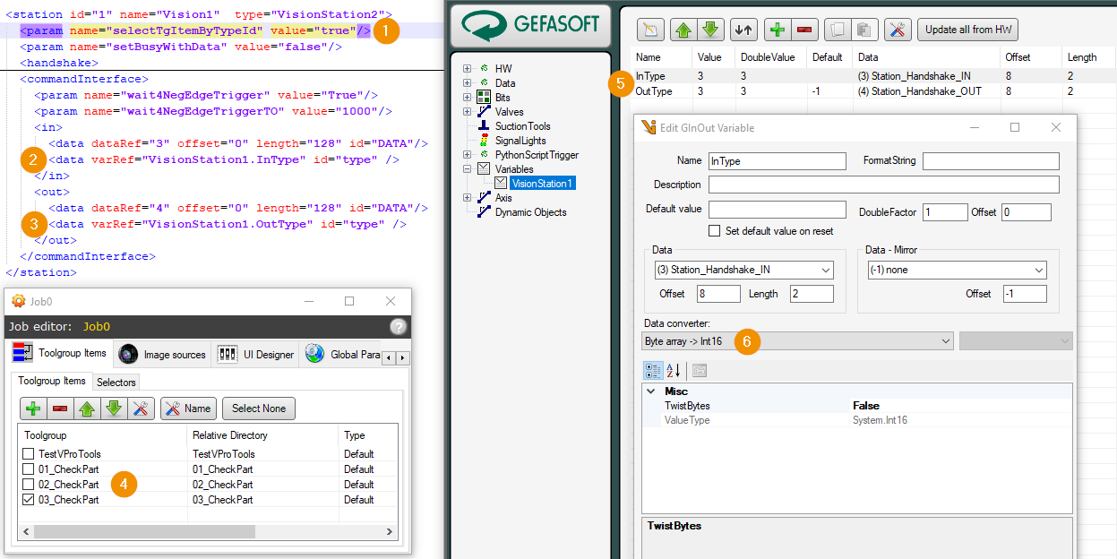Screen dimensions: 1117x559
Task: Click the Select None button
Action: [x=259, y=408]
